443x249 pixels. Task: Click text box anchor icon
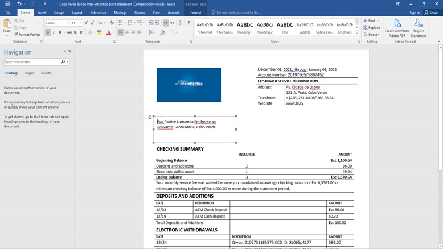[x=150, y=117]
